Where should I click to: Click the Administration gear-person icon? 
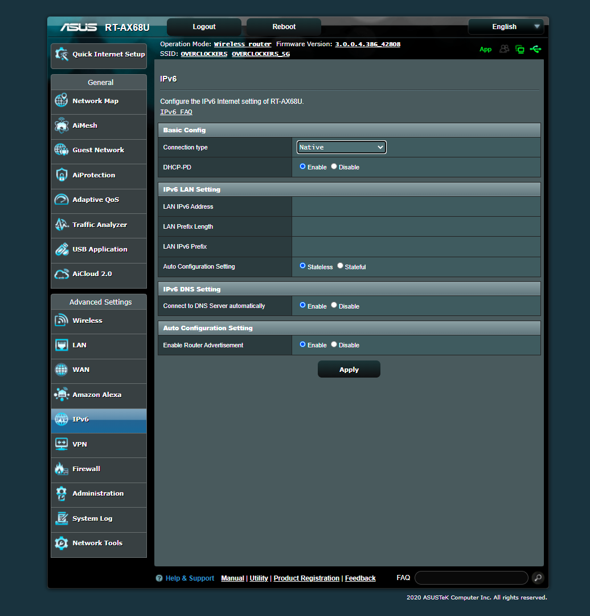61,493
